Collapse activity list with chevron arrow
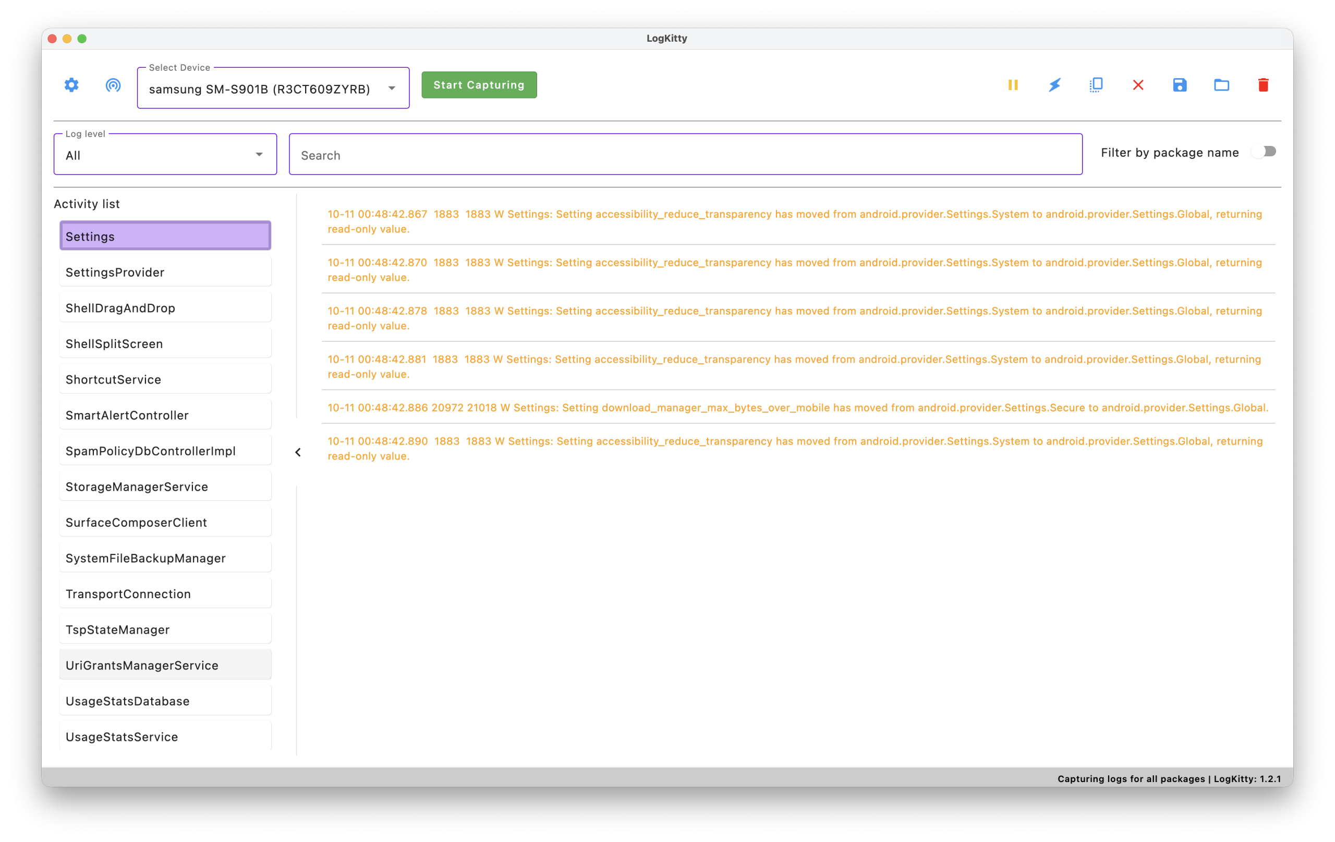1335x842 pixels. coord(298,453)
